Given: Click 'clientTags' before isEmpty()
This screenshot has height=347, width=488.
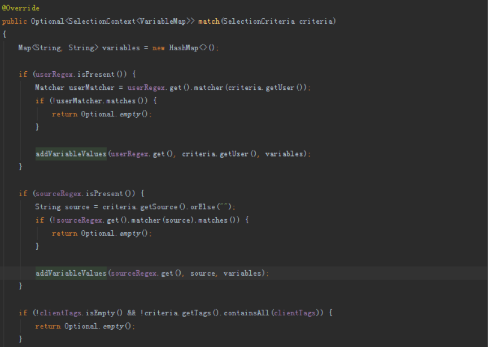Looking at the screenshot, I should click(60, 313).
